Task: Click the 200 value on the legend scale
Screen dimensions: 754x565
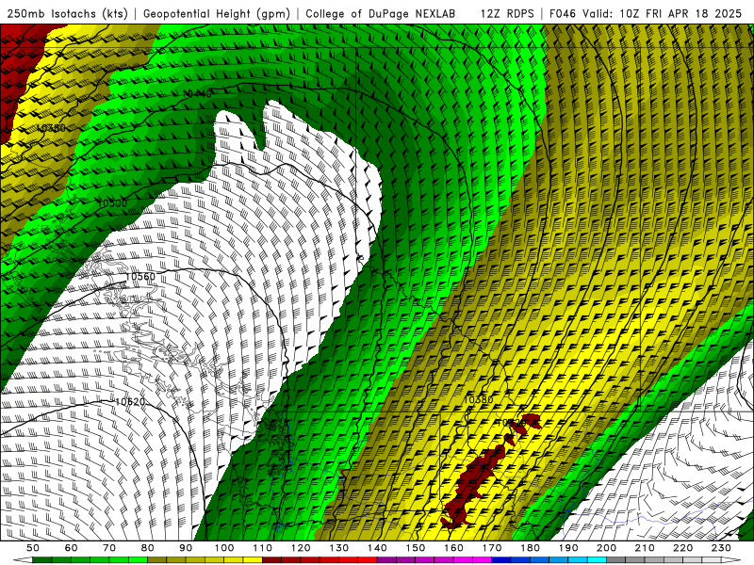Action: coord(606,548)
